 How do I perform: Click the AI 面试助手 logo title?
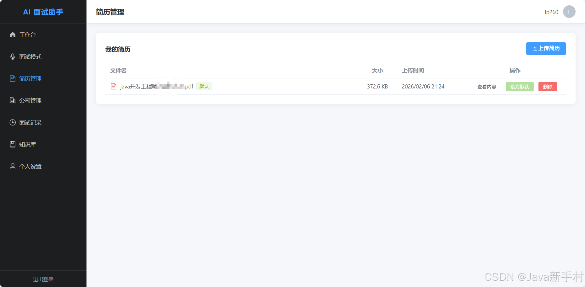(x=43, y=12)
